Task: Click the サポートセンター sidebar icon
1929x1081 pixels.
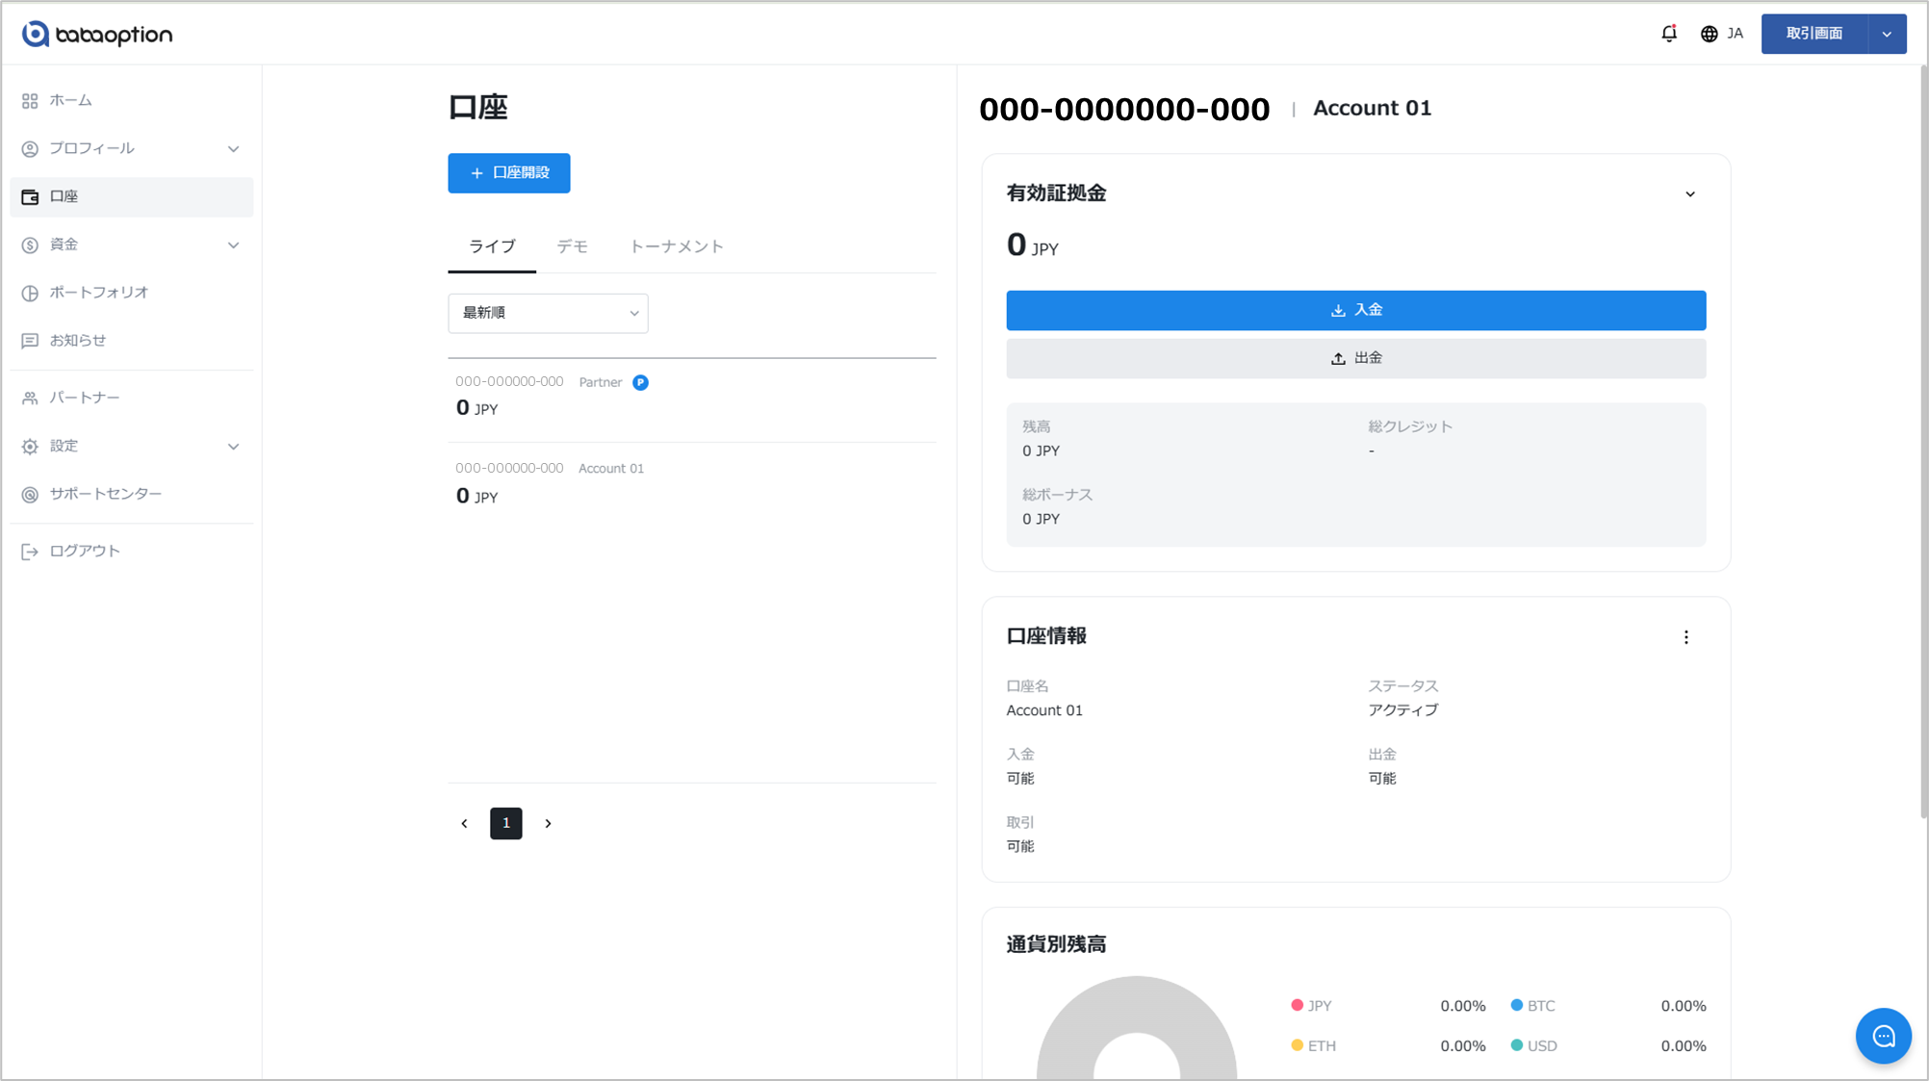Action: (x=30, y=495)
